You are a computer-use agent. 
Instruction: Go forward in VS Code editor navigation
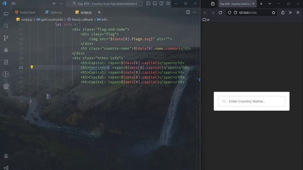[x=61, y=4]
